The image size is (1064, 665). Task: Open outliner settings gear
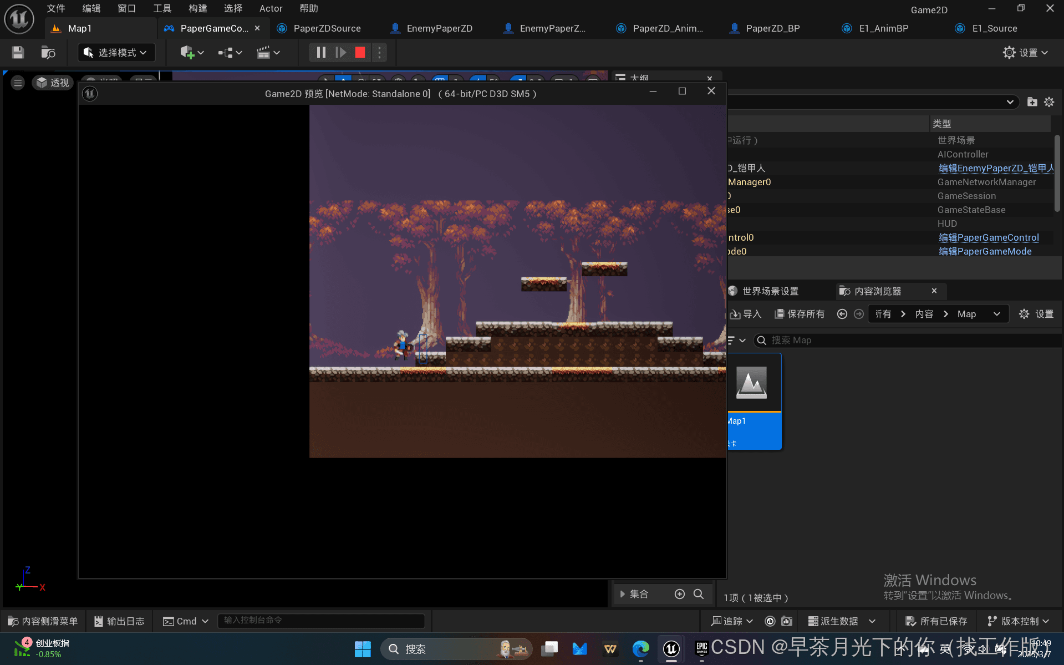(x=1049, y=102)
